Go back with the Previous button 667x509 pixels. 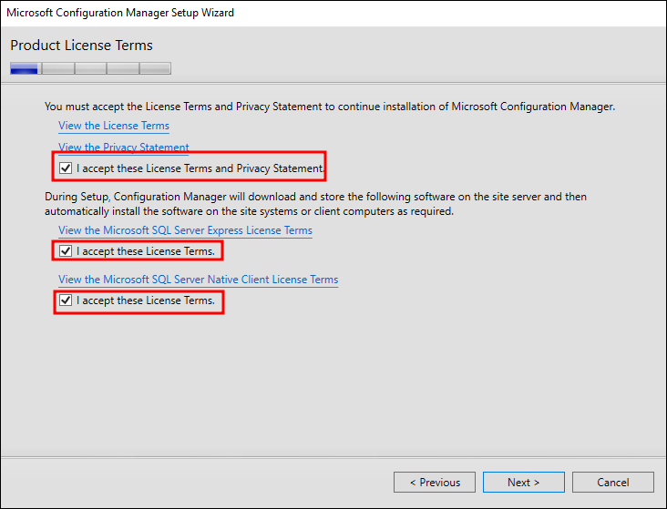[435, 483]
